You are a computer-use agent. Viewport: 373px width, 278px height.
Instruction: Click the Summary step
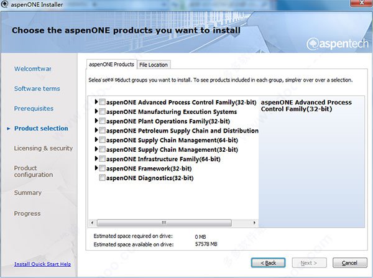click(28, 193)
